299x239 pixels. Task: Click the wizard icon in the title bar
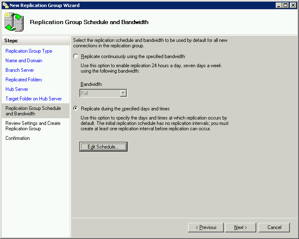coord(5,5)
